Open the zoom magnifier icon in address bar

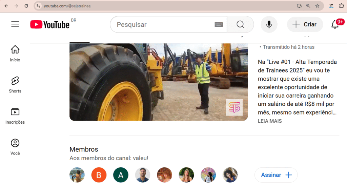pos(308,6)
